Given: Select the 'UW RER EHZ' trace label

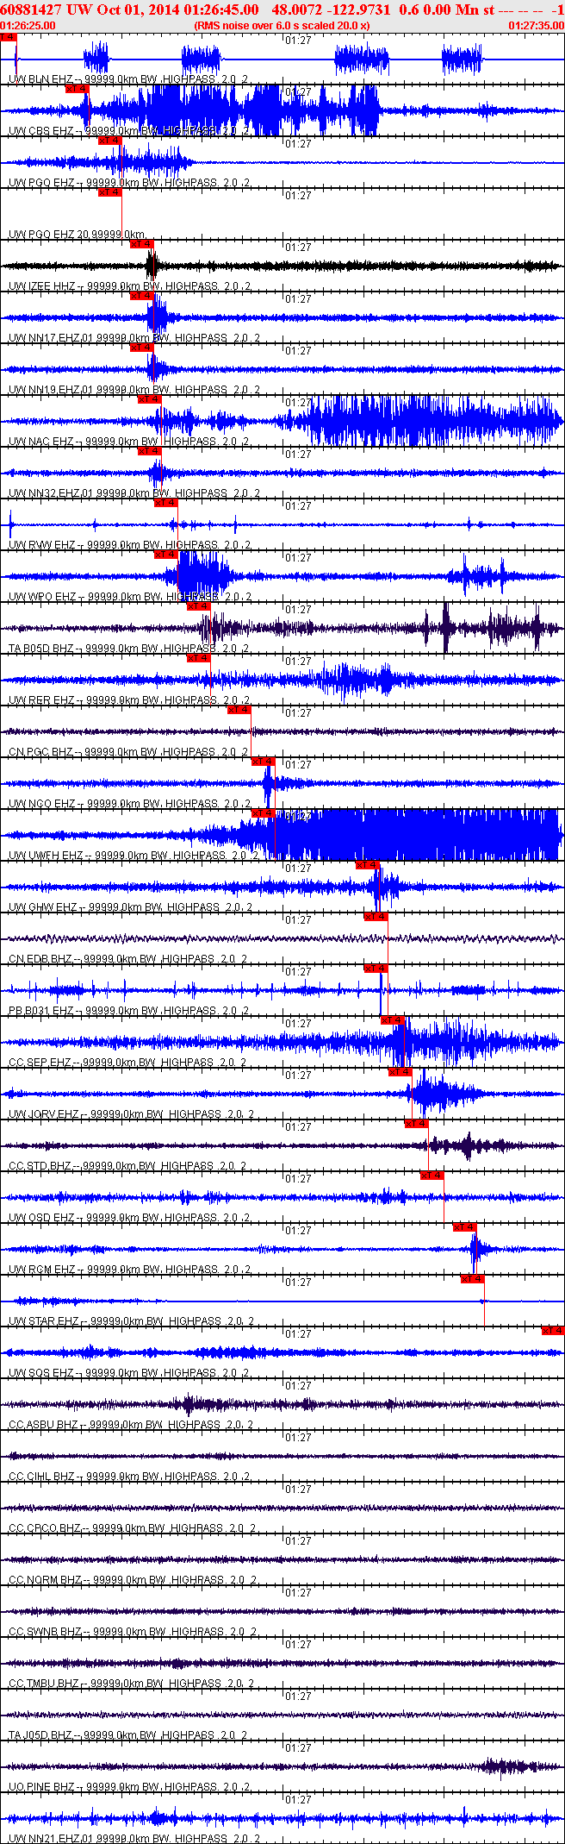Looking at the screenshot, I should coord(41,700).
